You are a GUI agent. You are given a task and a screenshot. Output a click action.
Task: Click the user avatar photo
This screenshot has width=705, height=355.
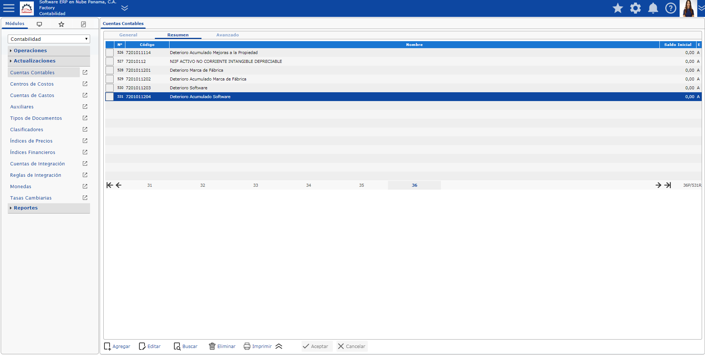[x=688, y=8]
